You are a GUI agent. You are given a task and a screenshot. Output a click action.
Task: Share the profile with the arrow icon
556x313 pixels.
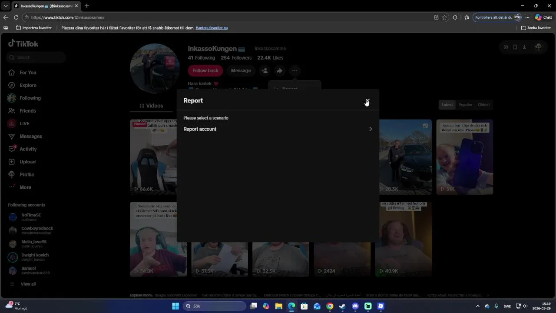[280, 70]
